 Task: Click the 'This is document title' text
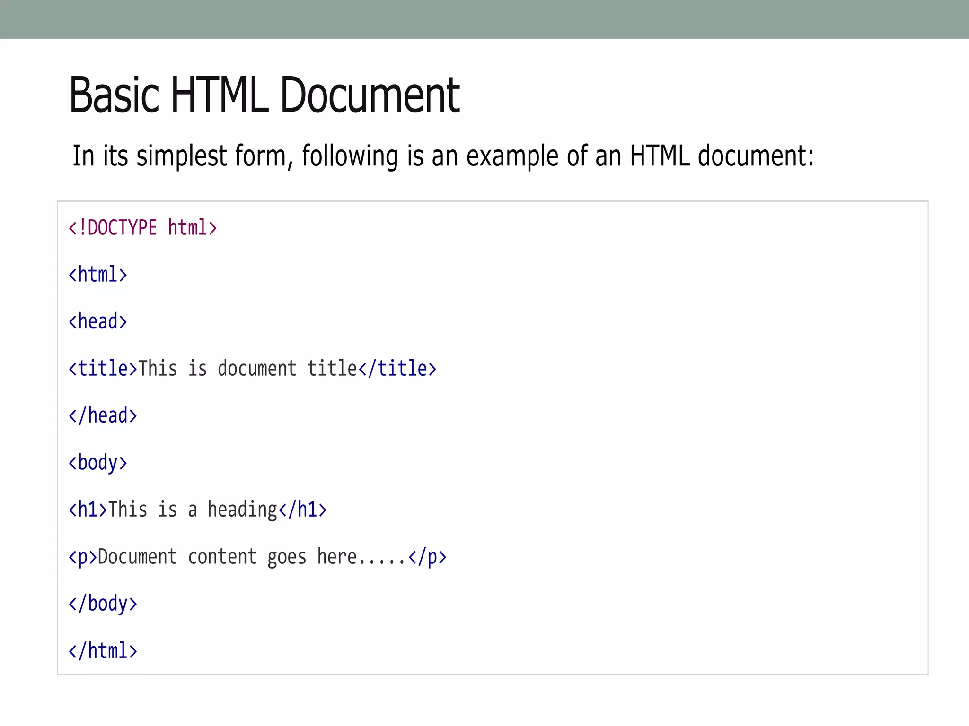tap(247, 368)
